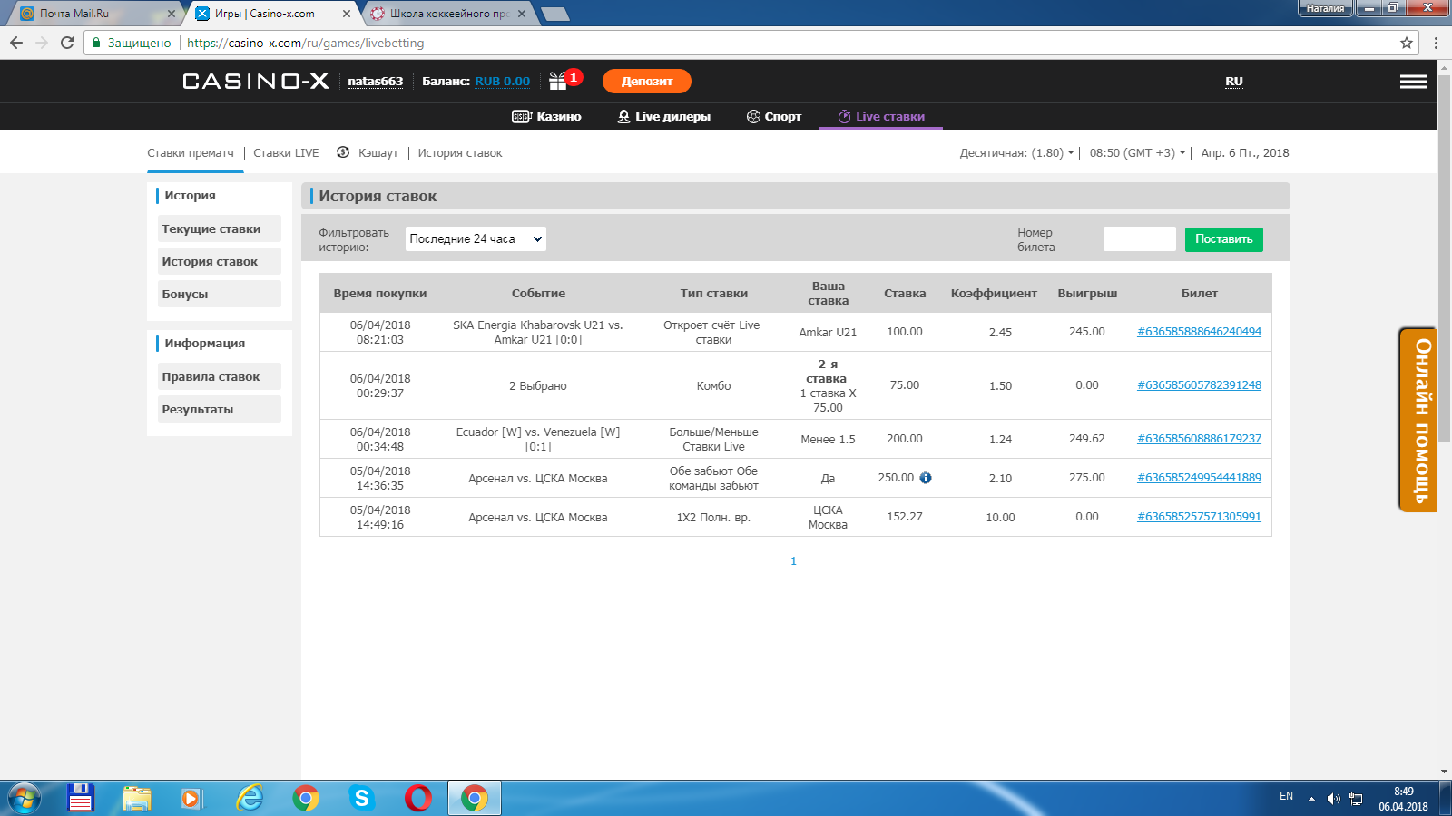Click the Выигрыш column header
The height and width of the screenshot is (816, 1452).
tap(1087, 294)
